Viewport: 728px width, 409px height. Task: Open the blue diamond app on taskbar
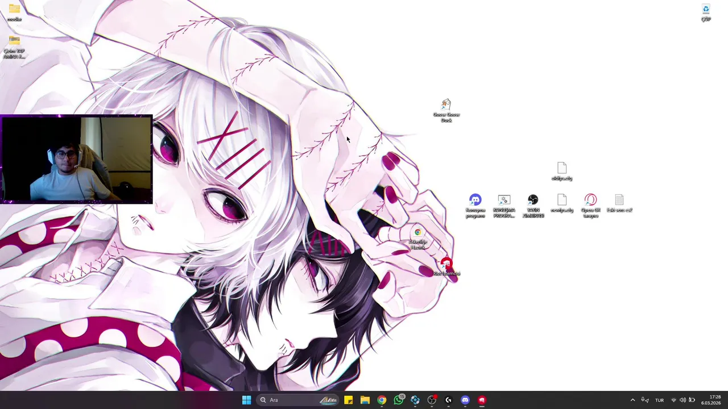click(415, 400)
